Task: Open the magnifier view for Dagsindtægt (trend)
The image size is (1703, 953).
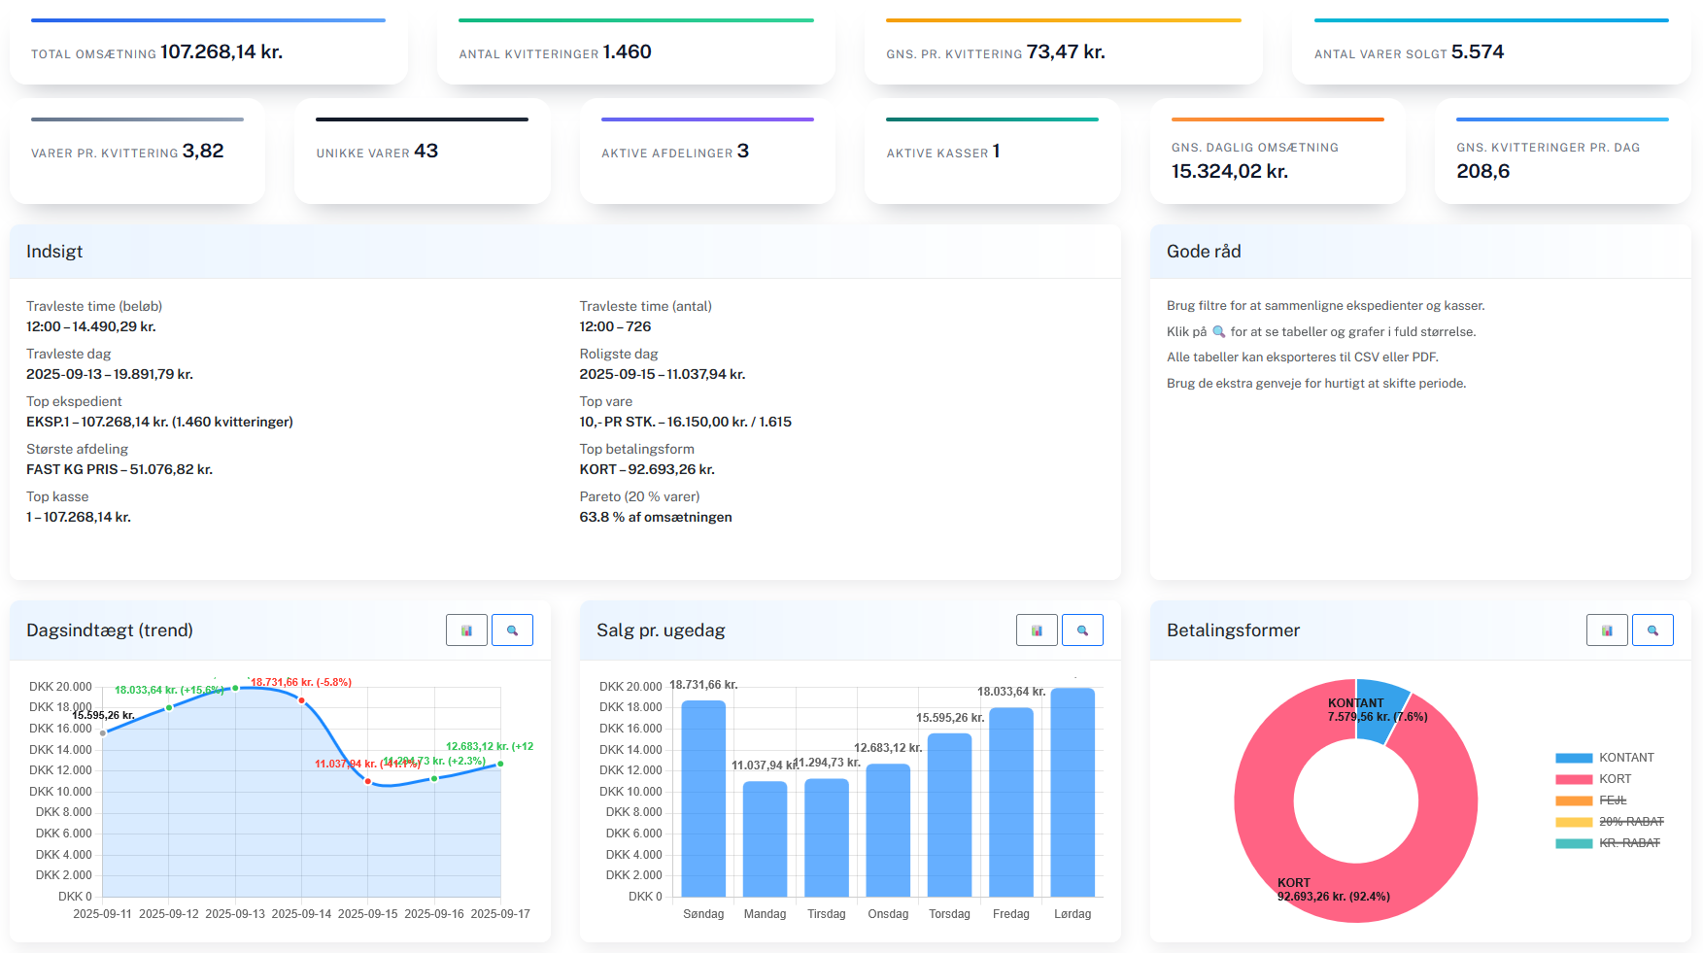Action: (512, 630)
